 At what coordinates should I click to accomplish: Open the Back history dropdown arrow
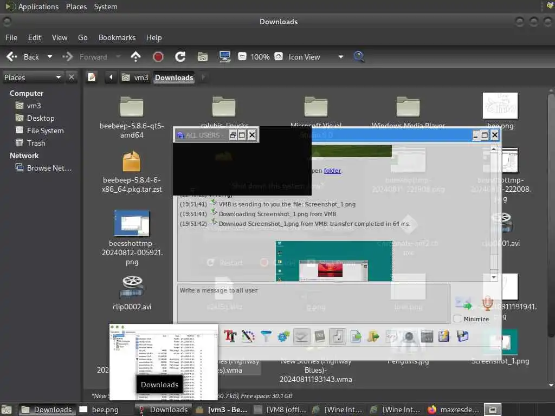pos(50,56)
